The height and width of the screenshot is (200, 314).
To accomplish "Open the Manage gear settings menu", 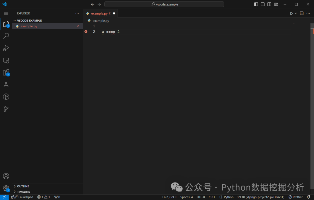I will (6, 188).
